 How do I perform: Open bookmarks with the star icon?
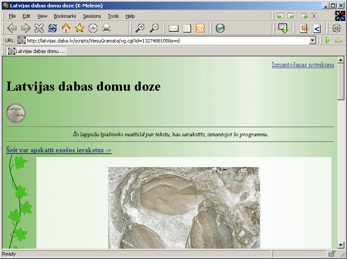(79, 28)
